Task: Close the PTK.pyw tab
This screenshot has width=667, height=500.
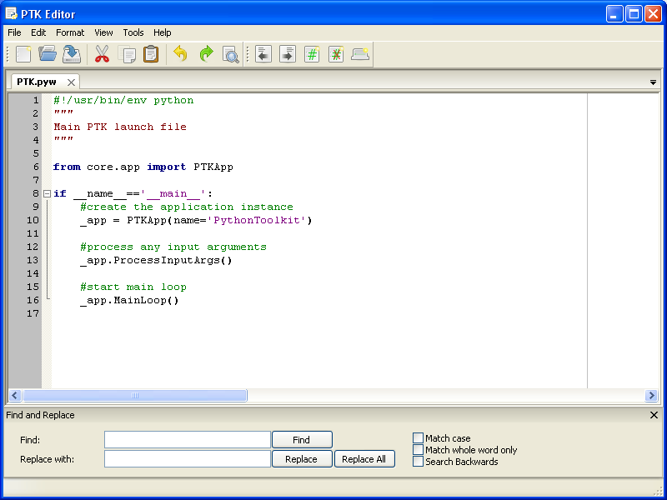Action: coord(71,82)
